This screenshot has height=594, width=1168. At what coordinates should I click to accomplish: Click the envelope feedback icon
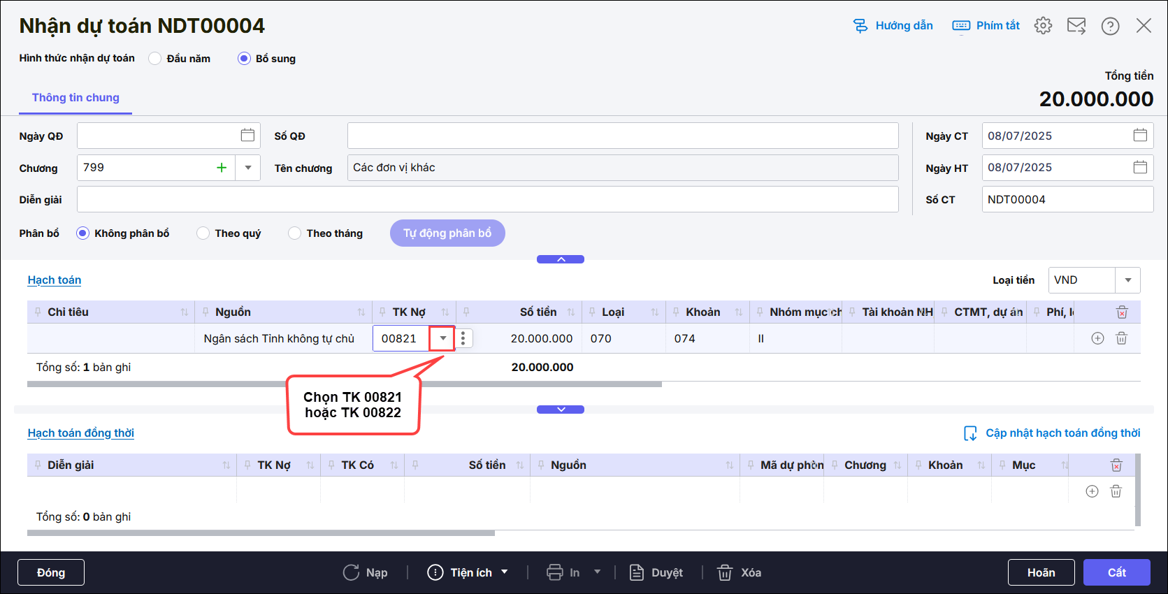[1076, 26]
